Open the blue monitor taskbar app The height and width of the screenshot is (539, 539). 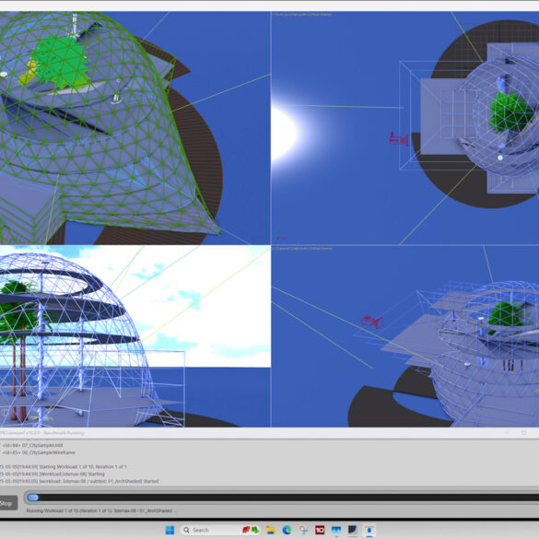pos(336,530)
